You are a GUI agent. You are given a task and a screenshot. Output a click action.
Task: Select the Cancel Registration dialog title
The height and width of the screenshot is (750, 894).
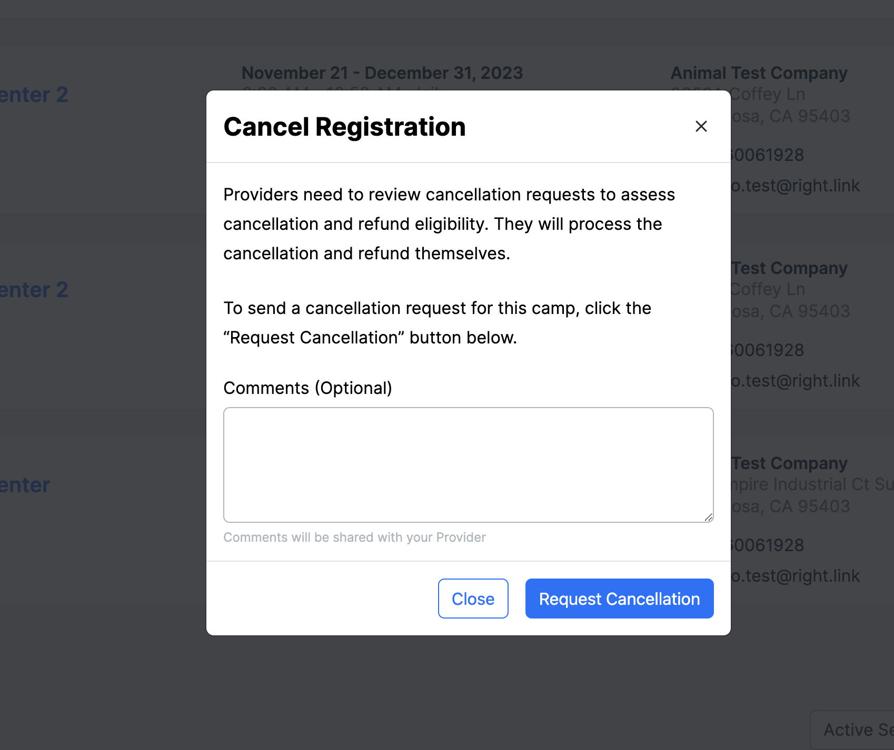pos(344,127)
